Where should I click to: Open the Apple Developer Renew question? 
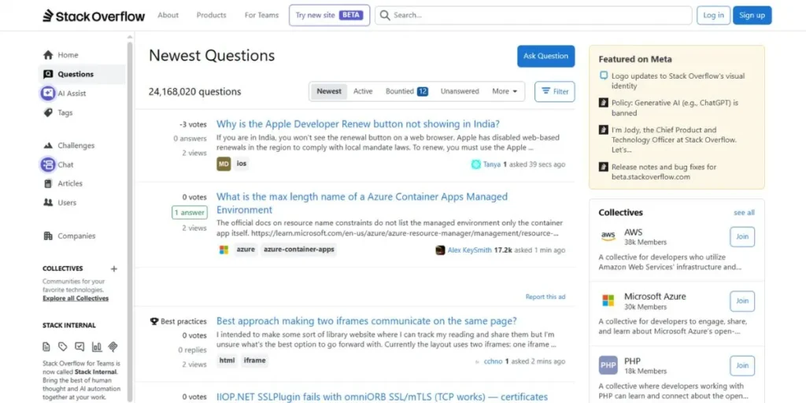point(358,124)
